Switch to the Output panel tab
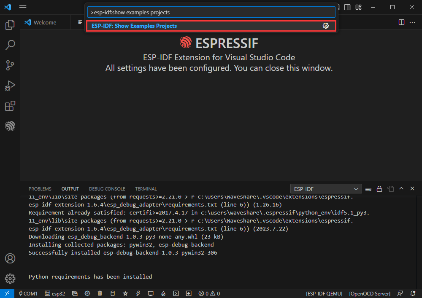The height and width of the screenshot is (298, 422). (x=70, y=189)
